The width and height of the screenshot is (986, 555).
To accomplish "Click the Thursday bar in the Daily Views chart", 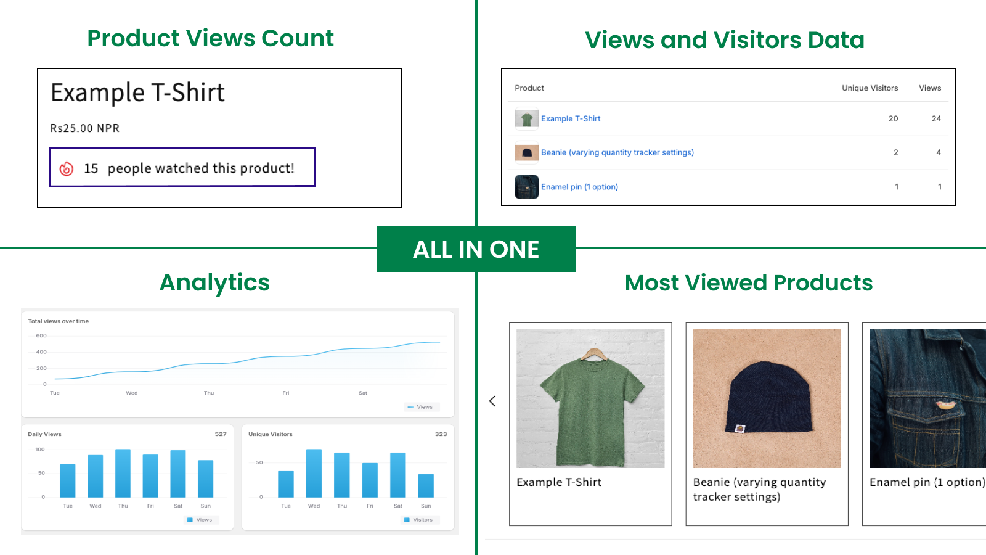I will click(x=123, y=472).
